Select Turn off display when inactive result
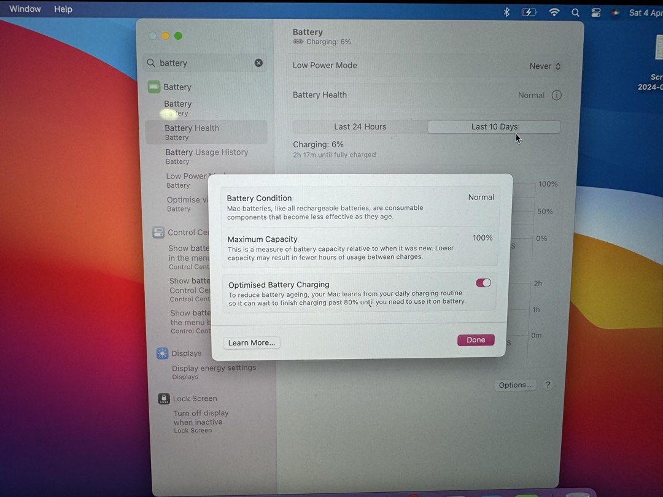The height and width of the screenshot is (497, 663). pyautogui.click(x=201, y=422)
